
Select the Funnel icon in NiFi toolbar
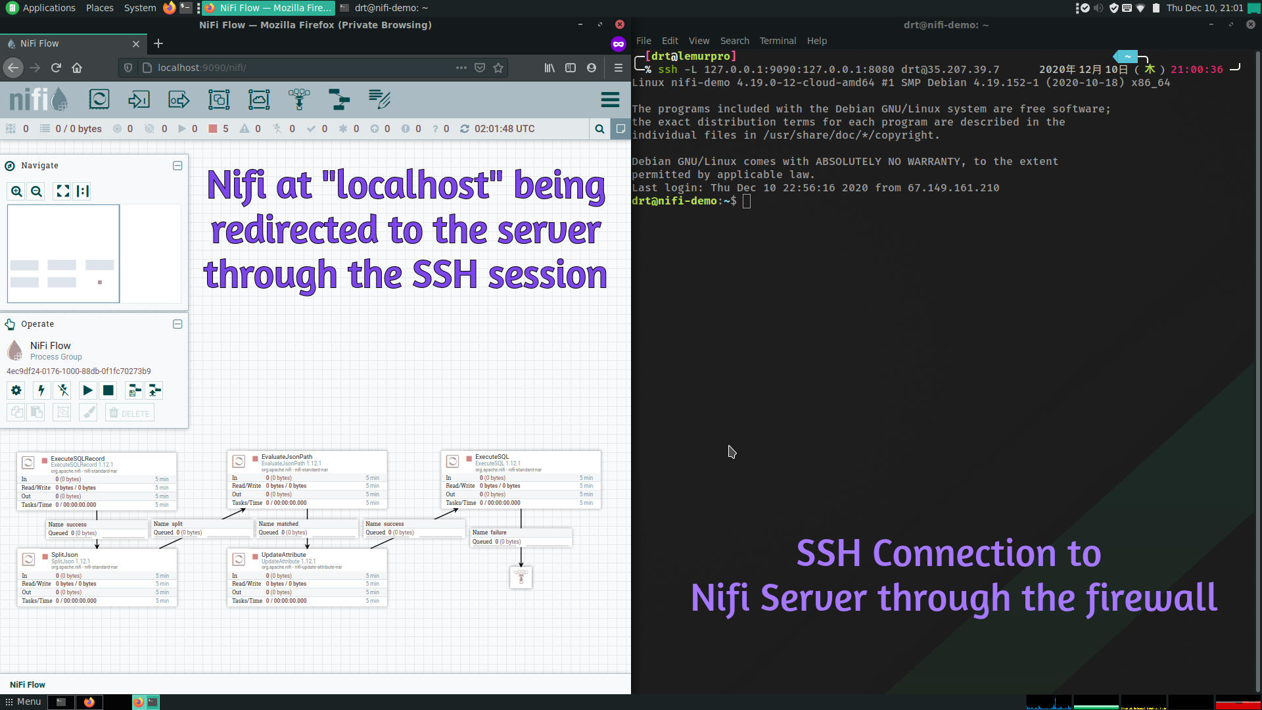[x=299, y=100]
